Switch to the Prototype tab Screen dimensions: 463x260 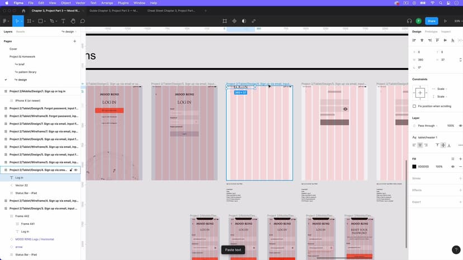pos(431,31)
